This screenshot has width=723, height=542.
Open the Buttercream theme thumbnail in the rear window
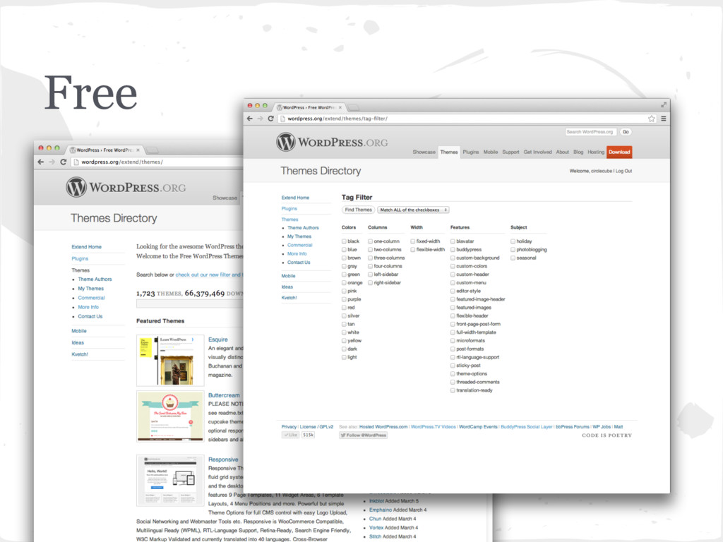point(170,416)
